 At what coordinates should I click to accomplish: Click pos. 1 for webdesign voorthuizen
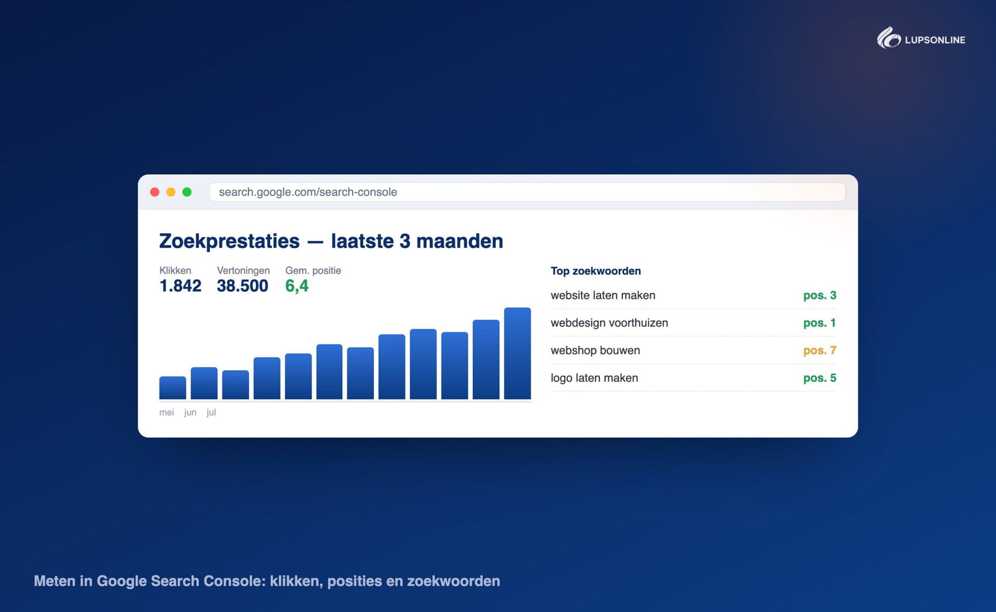click(820, 323)
